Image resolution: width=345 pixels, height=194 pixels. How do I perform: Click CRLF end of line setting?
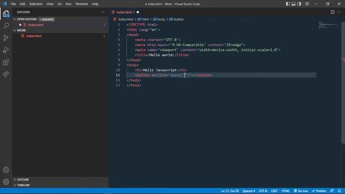(274, 191)
